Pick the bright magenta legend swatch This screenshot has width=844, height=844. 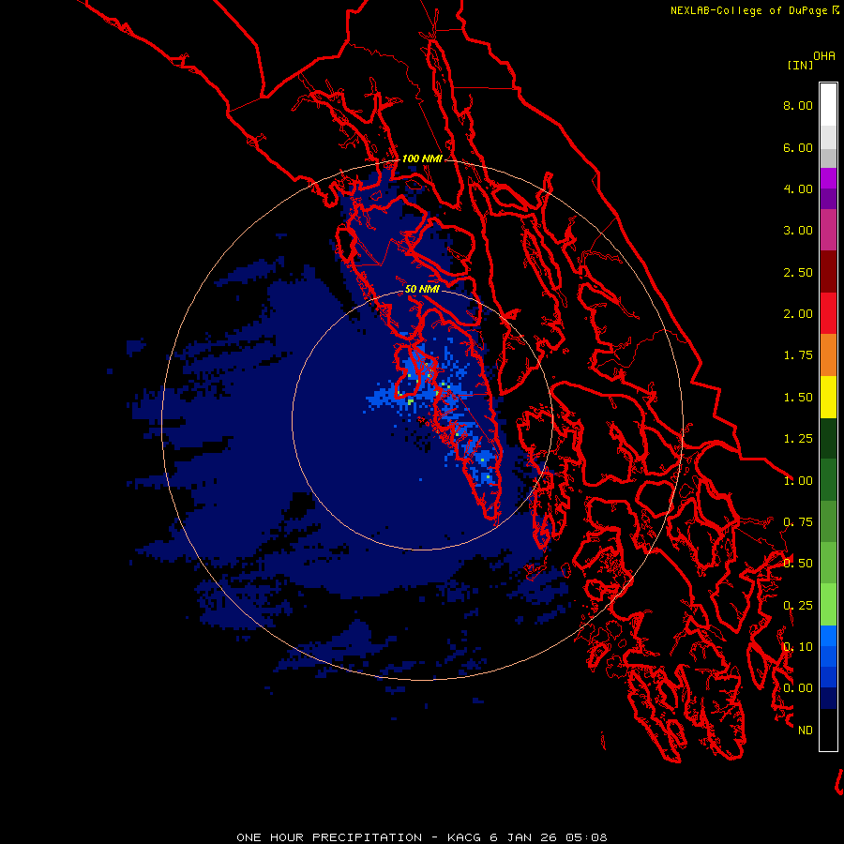tap(828, 178)
